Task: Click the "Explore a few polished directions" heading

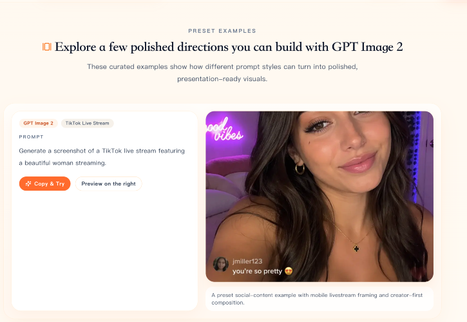Action: pos(229,47)
